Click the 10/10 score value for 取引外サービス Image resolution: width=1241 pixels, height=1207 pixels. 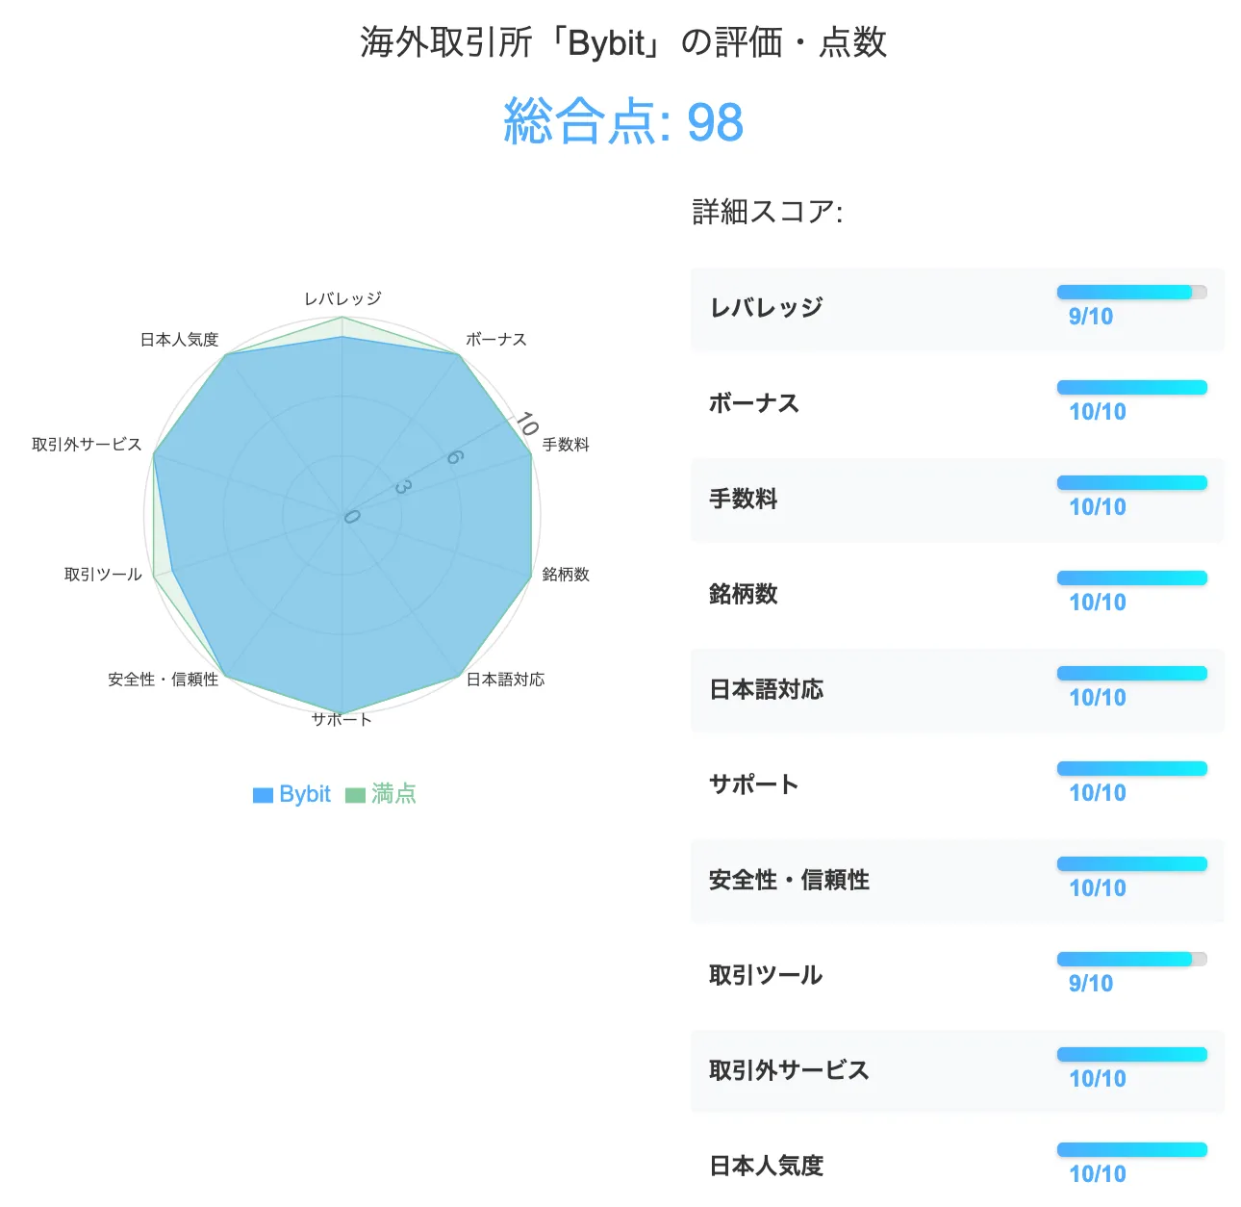(x=1098, y=1079)
